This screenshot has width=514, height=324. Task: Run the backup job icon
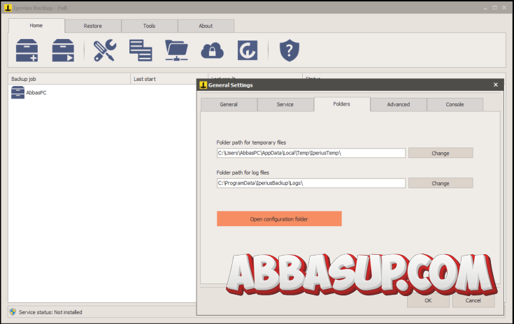pos(63,50)
